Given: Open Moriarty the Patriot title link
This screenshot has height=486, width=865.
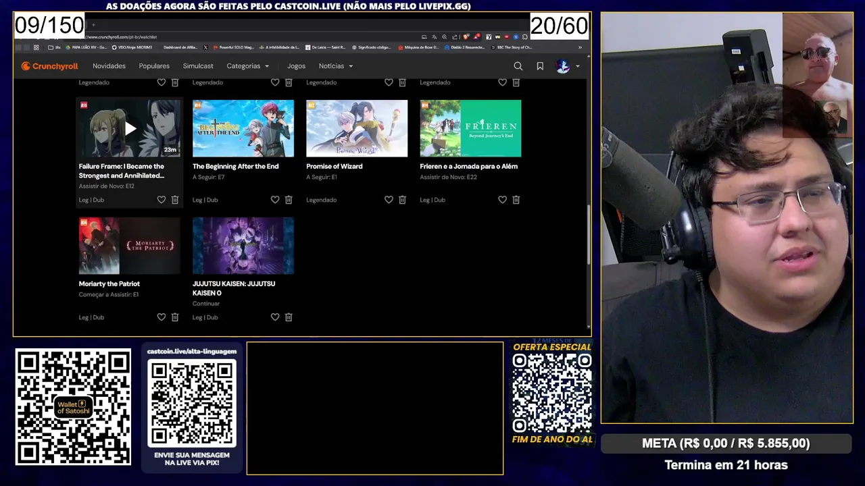Looking at the screenshot, I should point(109,283).
